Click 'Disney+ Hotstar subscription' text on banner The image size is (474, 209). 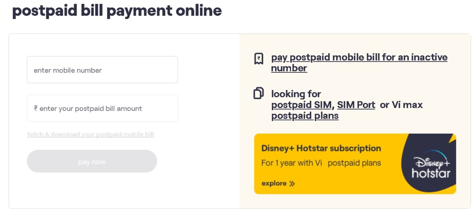[321, 148]
